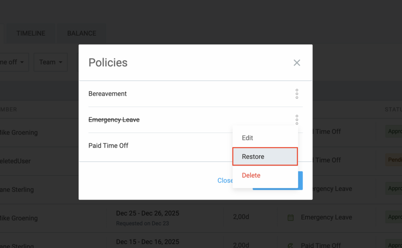Choose Edit from the policy context menu
This screenshot has height=248, width=402.
(247, 138)
